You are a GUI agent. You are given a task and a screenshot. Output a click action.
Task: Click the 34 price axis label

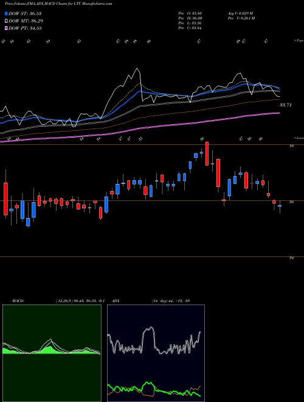click(291, 258)
